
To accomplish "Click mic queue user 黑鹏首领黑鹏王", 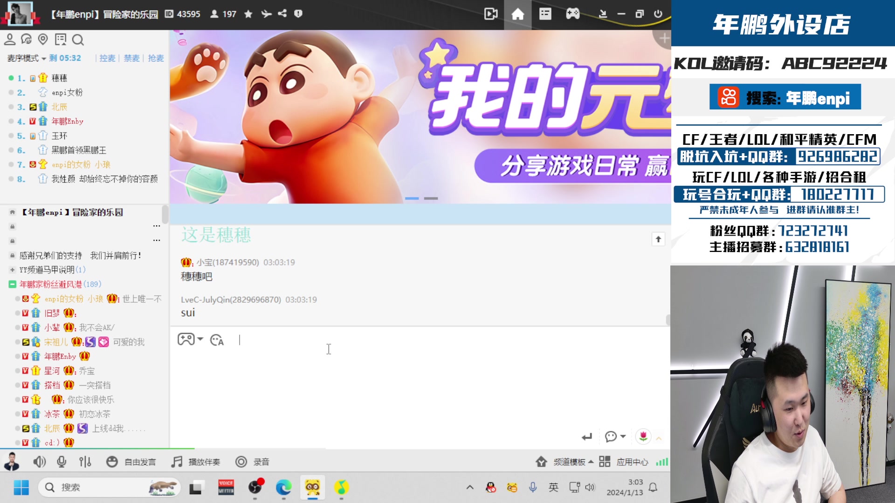I will coord(79,150).
